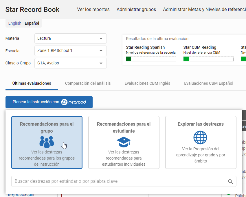Expand the Clase o Grupo dropdown arrow
The height and width of the screenshot is (197, 246).
(x=101, y=63)
